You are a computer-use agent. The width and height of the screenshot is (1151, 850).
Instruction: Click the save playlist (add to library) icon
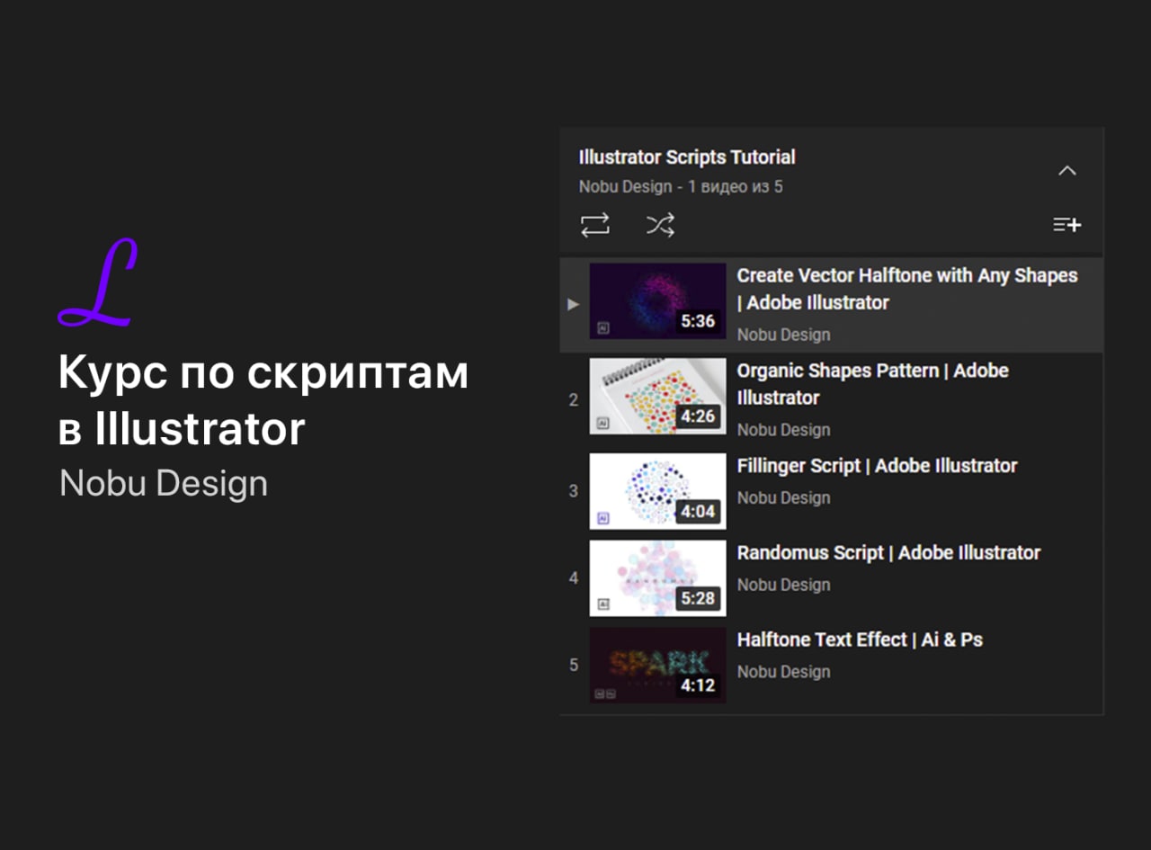[x=1067, y=225]
